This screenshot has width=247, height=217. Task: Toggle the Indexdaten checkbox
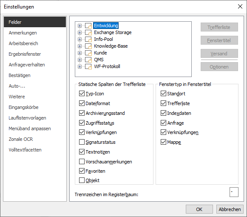click(163, 113)
